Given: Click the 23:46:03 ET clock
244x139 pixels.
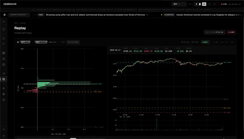Looking at the screenshot, I should (x=235, y=4).
